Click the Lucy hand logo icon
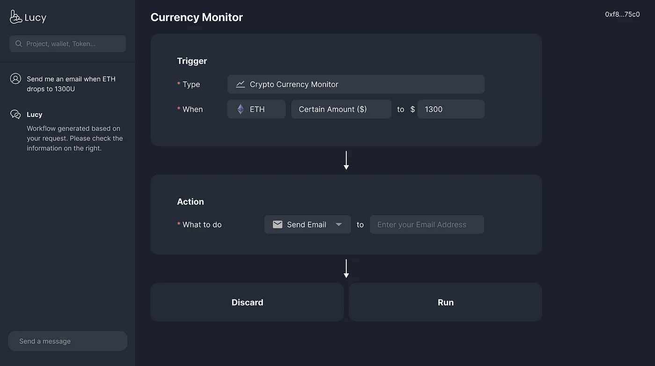Viewport: 655px width, 366px height. (16, 17)
